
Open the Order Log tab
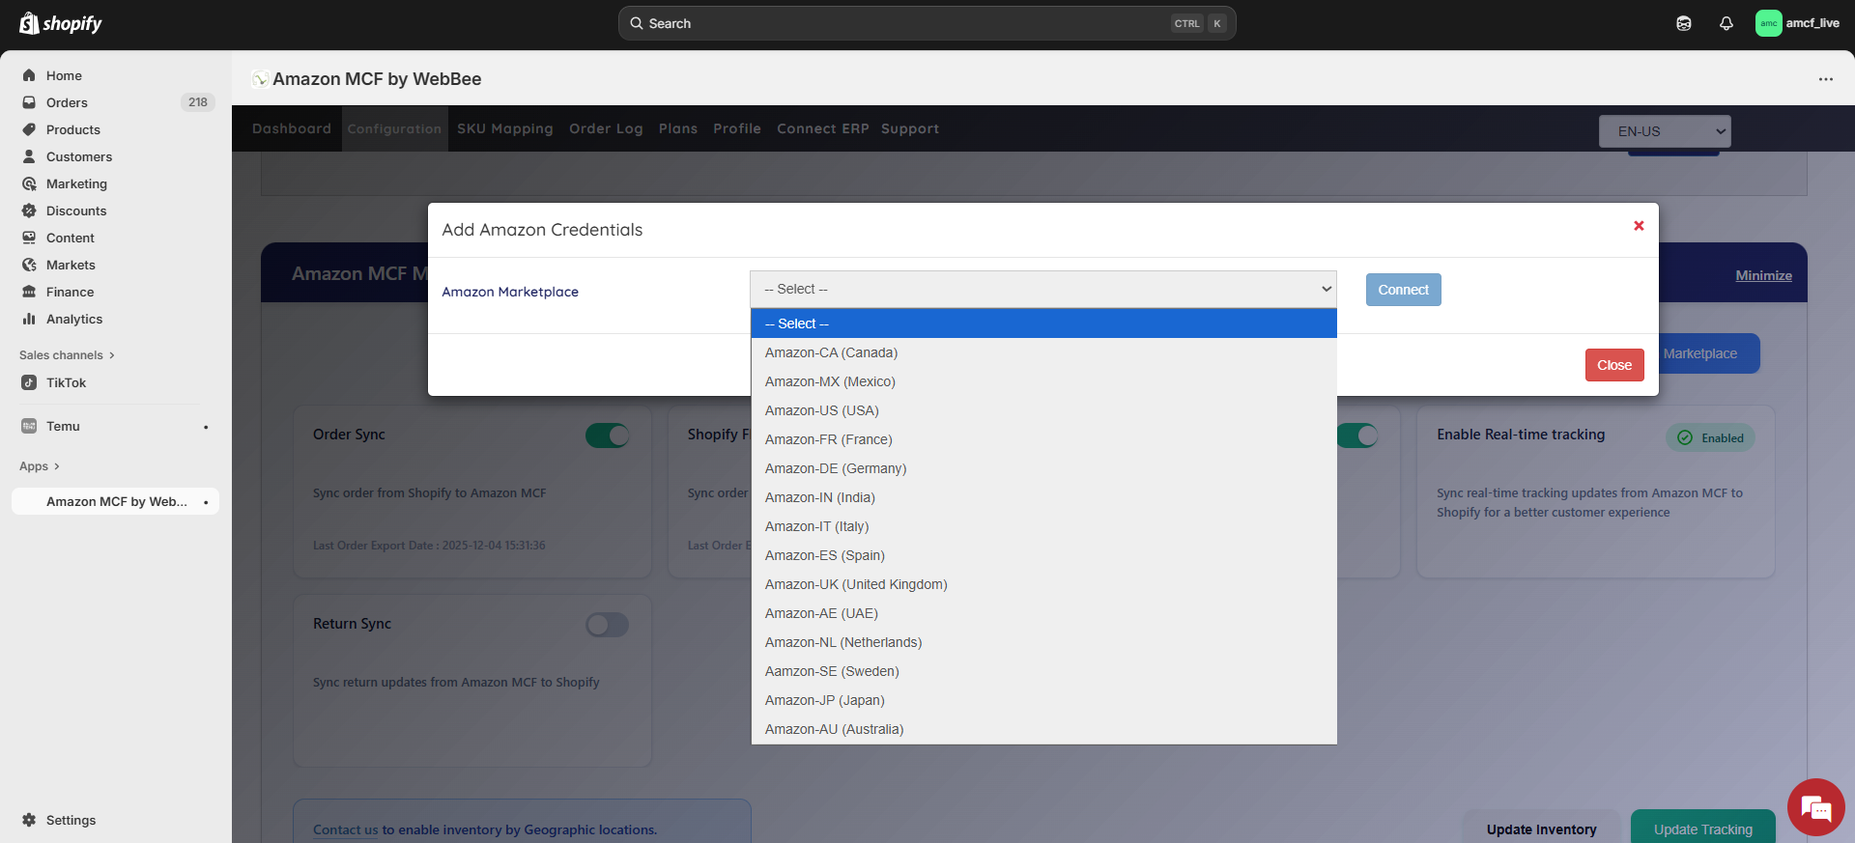[605, 128]
